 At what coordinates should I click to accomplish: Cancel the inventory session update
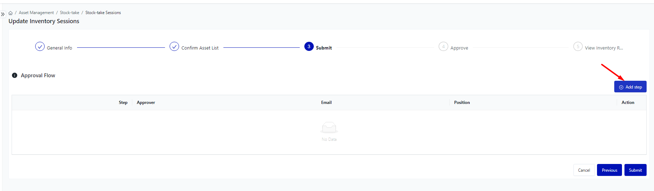[x=584, y=170]
